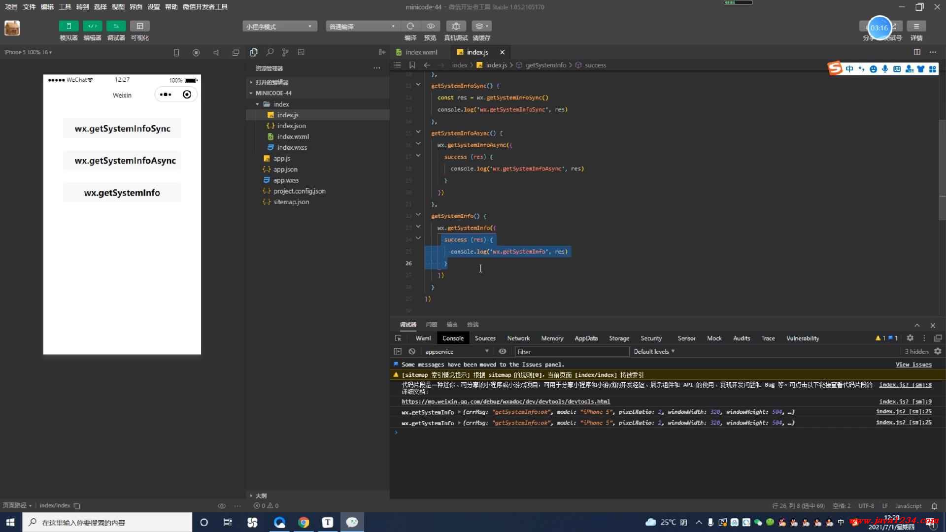Tap the wx.getSystemInfoAsync simulator button
The width and height of the screenshot is (946, 532).
[x=122, y=161]
